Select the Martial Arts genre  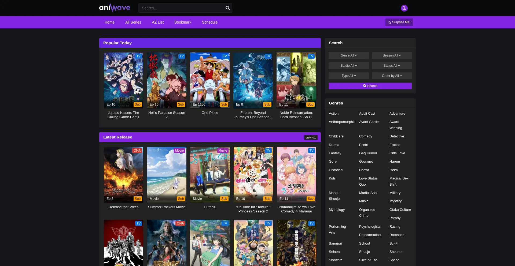368,193
